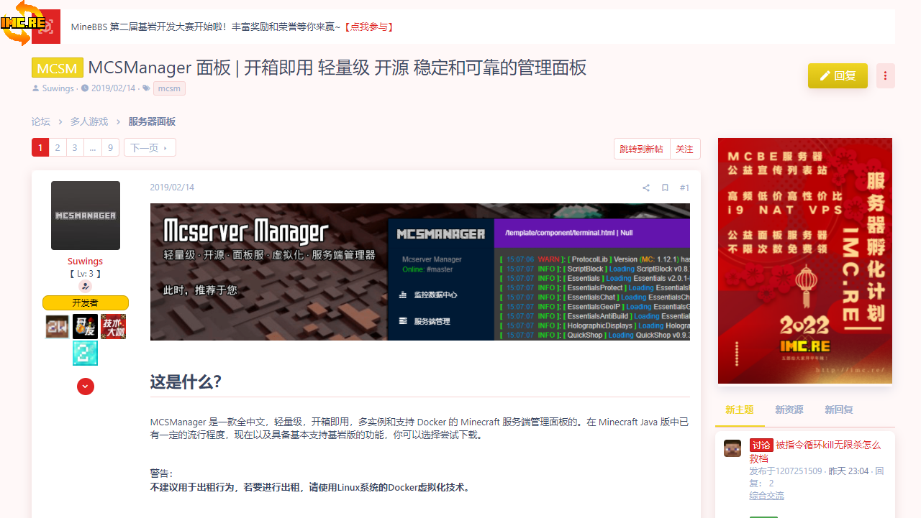Switch to the 新资源 tab
The image size is (921, 518).
789,410
